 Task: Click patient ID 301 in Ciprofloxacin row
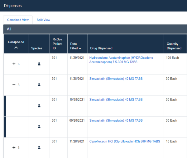tap(54, 141)
